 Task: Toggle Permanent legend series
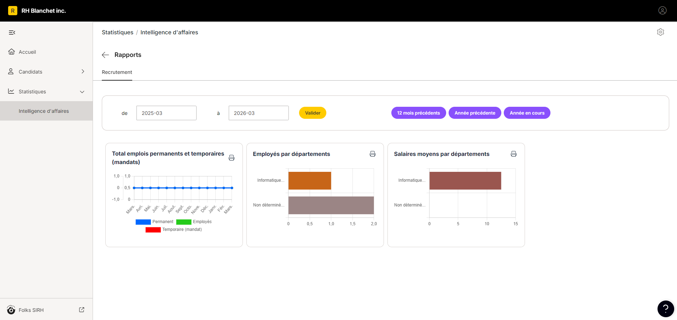(154, 222)
